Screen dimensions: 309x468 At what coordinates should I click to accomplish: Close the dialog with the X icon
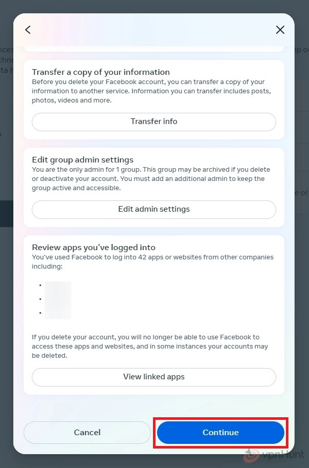280,30
